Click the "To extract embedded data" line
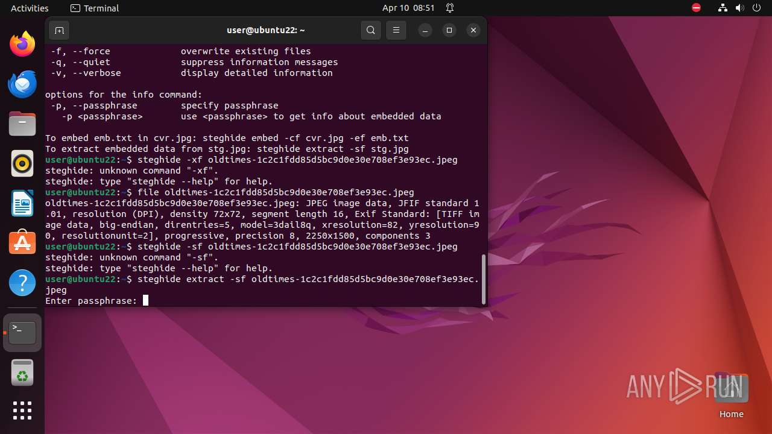Image resolution: width=772 pixels, height=434 pixels. tap(227, 149)
